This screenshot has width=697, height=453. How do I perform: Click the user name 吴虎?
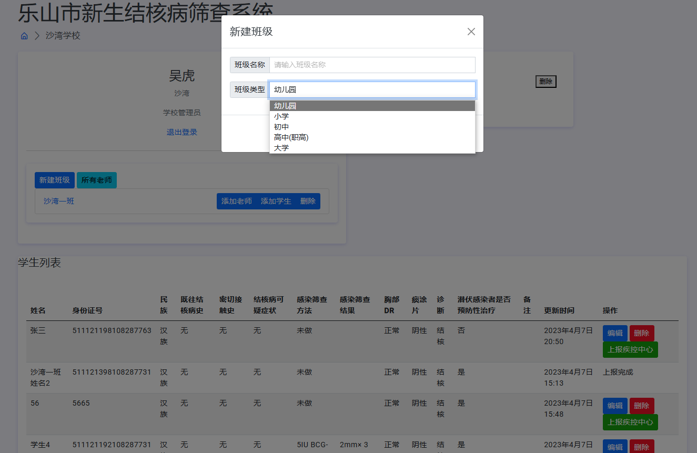click(182, 76)
